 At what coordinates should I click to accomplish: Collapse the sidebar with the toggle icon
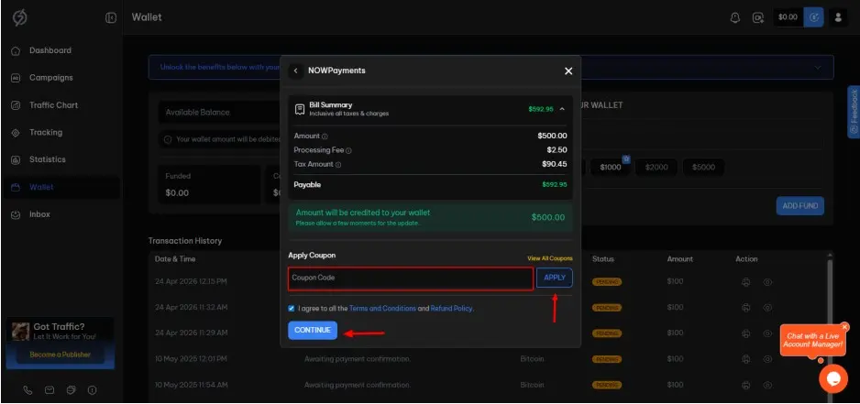tap(111, 18)
